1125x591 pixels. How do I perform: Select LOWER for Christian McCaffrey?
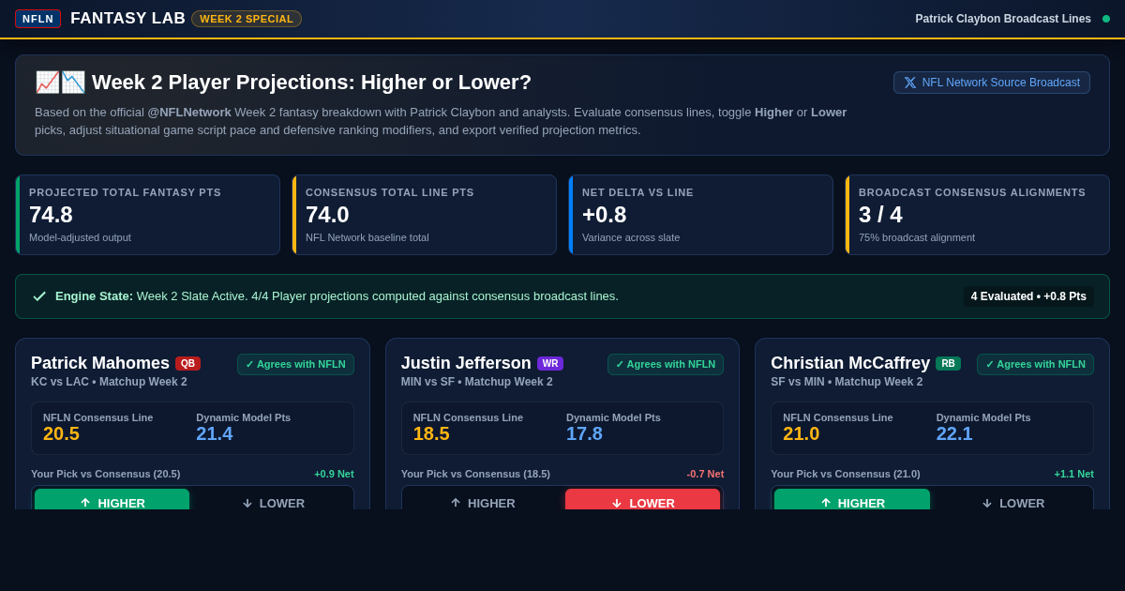[1012, 499]
